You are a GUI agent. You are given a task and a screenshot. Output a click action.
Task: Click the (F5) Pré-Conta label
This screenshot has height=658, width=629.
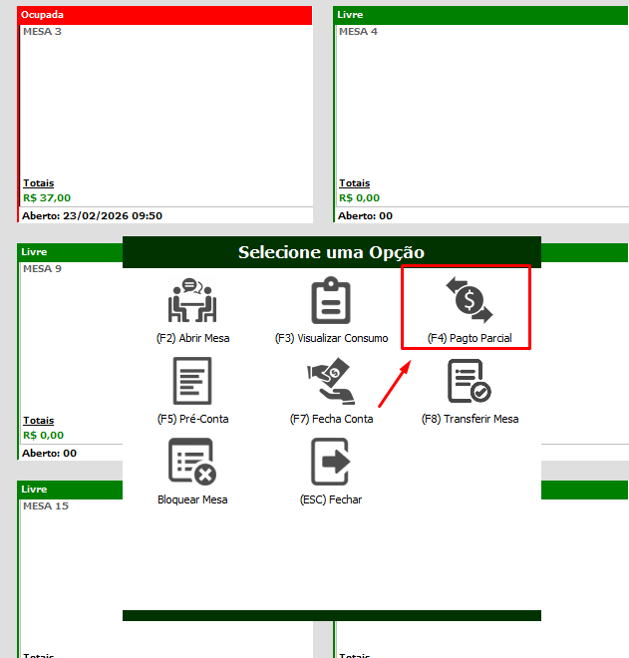click(193, 419)
